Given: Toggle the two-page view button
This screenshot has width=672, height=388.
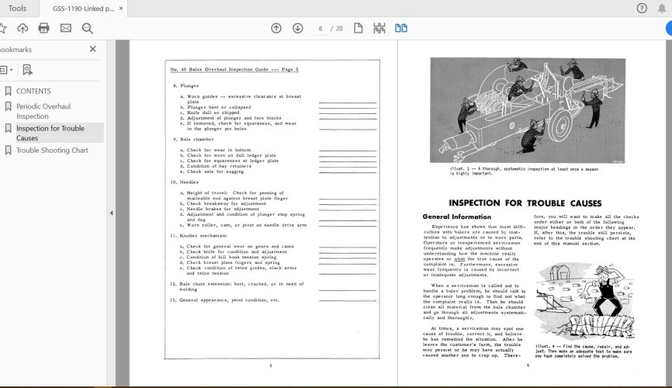Looking at the screenshot, I should 401,28.
